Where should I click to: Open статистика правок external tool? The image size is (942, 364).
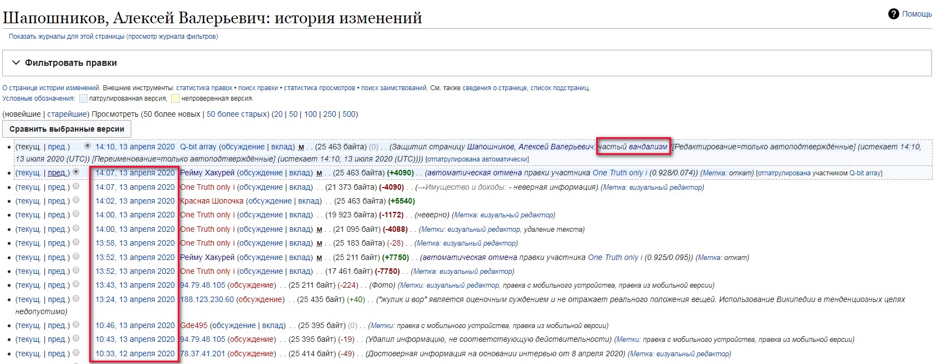pos(204,88)
